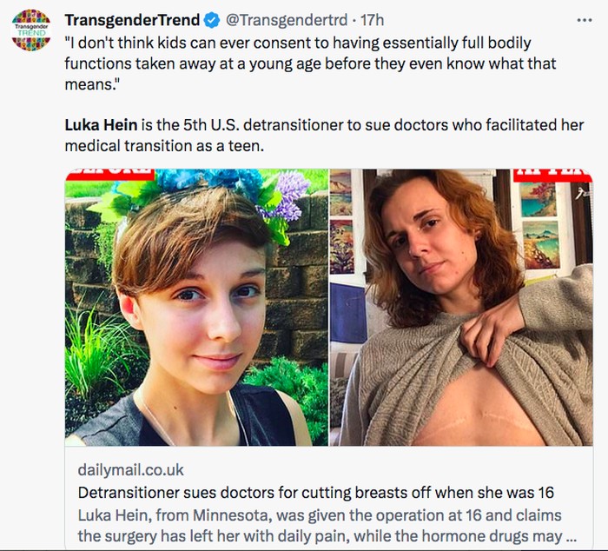Open the Detransitioner sues doctors headline
Screen dimensions: 608x551
[x=310, y=494]
